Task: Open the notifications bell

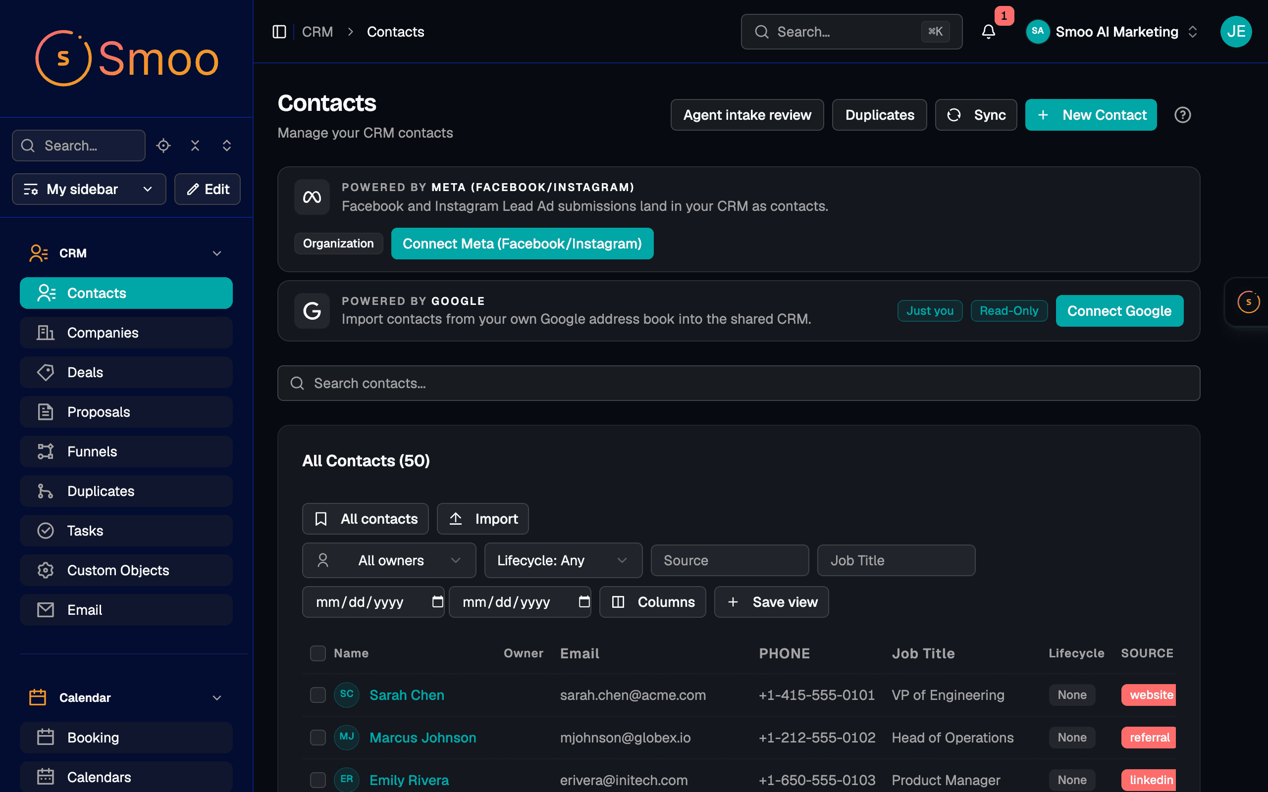Action: (988, 32)
